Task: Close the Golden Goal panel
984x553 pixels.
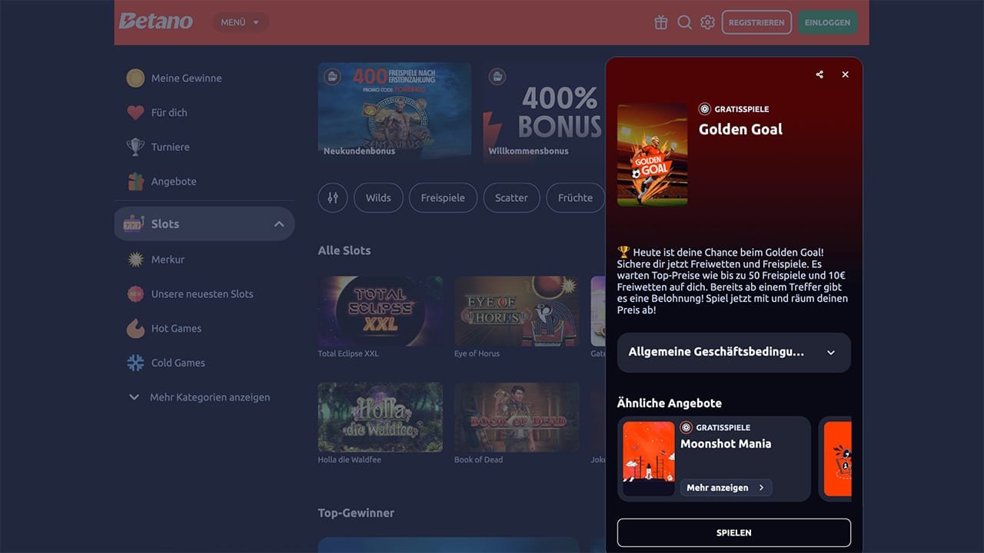Action: point(845,75)
